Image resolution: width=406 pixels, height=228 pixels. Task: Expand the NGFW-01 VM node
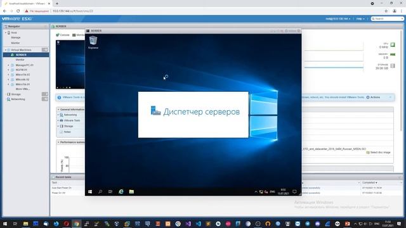[x=8, y=70]
